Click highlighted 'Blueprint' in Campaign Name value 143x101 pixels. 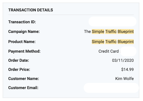[x=126, y=32]
